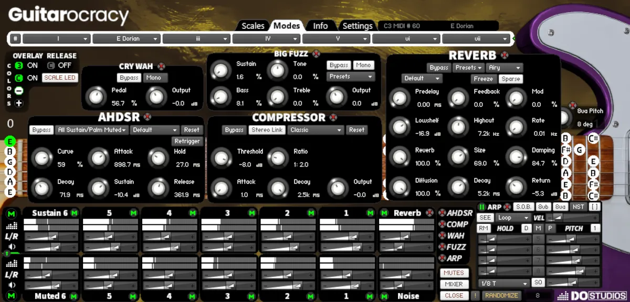Image resolution: width=630 pixels, height=302 pixels.
Task: Open the Big Fuzz Presets dropdown
Action: 351,77
